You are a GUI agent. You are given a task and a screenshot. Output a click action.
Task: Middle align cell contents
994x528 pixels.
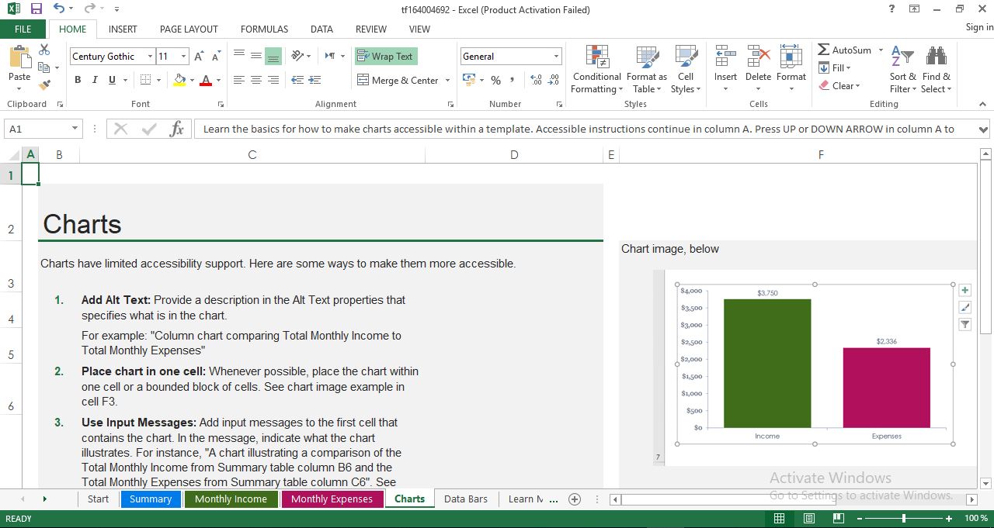tap(256, 57)
